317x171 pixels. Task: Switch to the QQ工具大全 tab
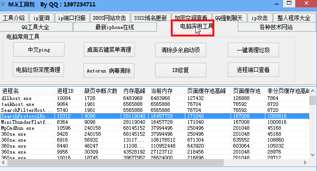point(36,27)
